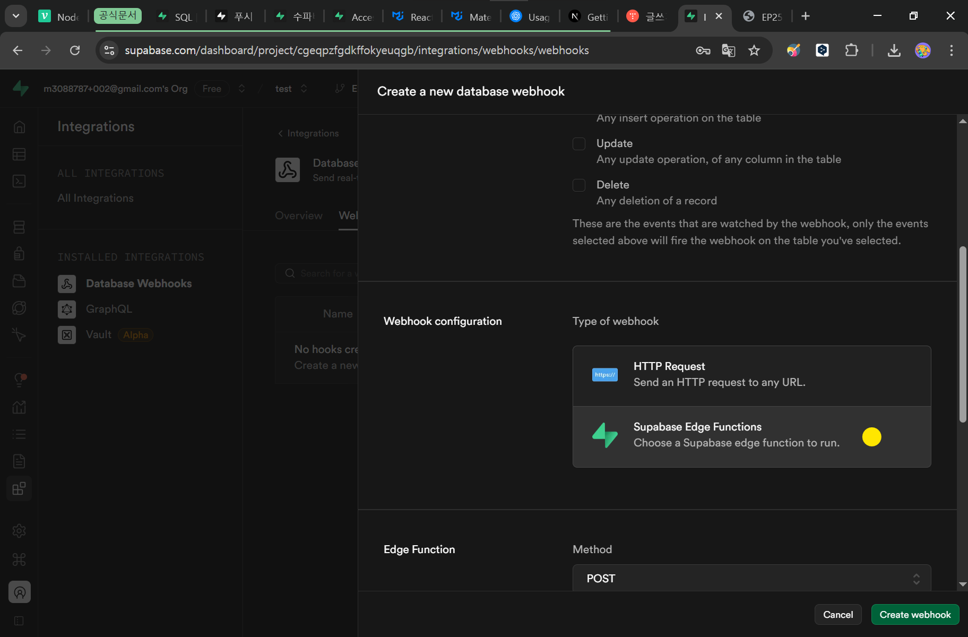This screenshot has width=968, height=637.
Task: Open the Chrome three-dot menu
Action: tap(952, 50)
